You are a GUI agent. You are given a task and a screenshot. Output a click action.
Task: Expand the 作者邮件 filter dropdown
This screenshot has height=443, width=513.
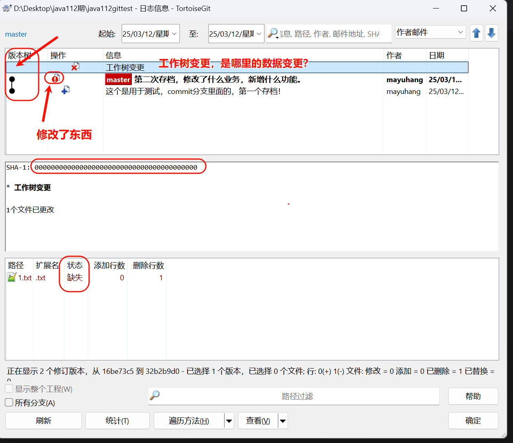(461, 32)
